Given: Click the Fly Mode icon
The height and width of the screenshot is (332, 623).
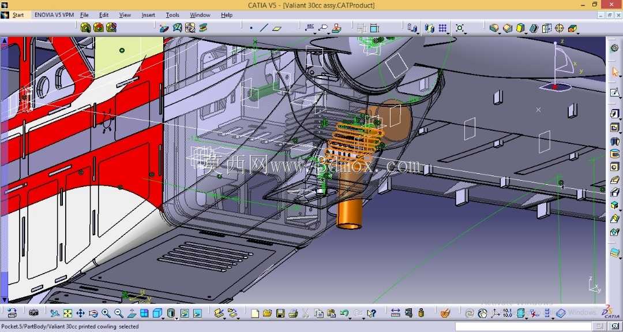Looking at the screenshot, I should click(55, 314).
